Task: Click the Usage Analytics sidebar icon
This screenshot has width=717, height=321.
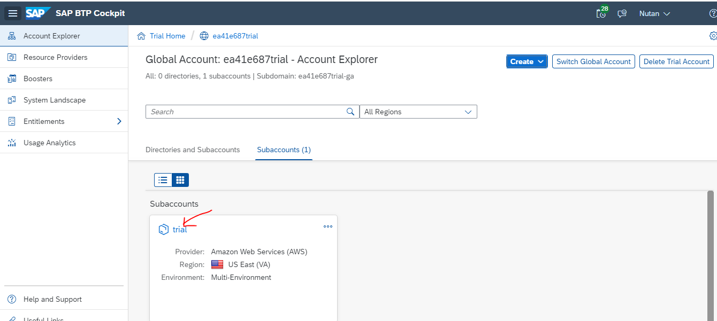Action: pos(12,143)
